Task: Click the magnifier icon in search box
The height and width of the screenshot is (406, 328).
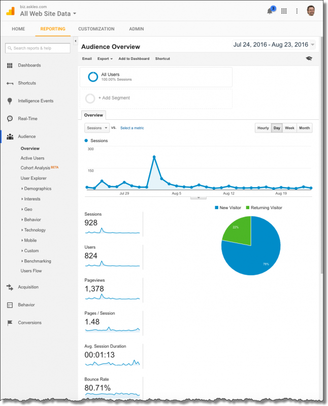Action: [x=10, y=48]
